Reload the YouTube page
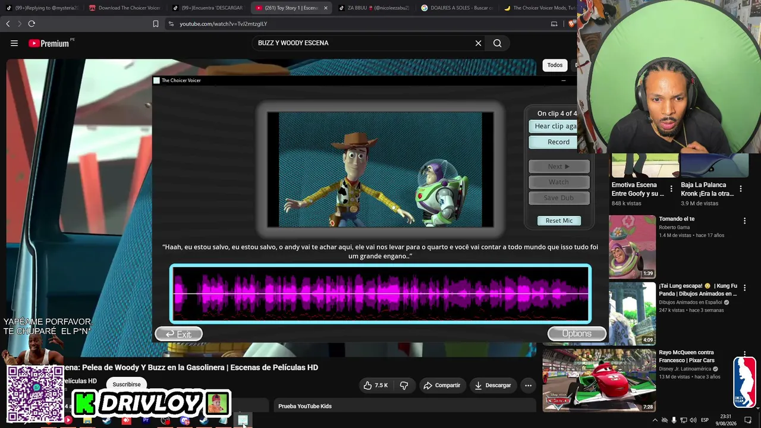The height and width of the screenshot is (428, 761). tap(32, 24)
